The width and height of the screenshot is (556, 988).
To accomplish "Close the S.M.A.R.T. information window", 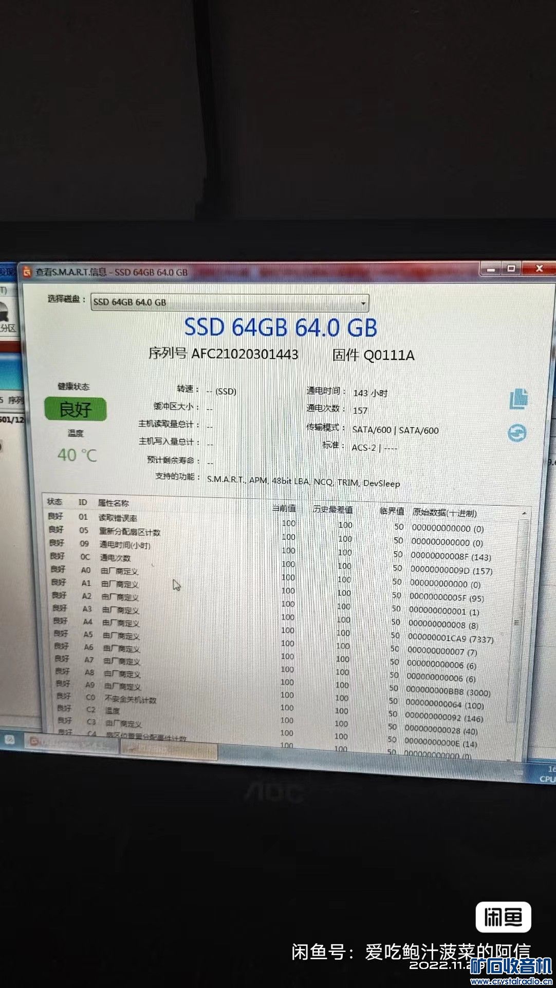I will point(539,268).
